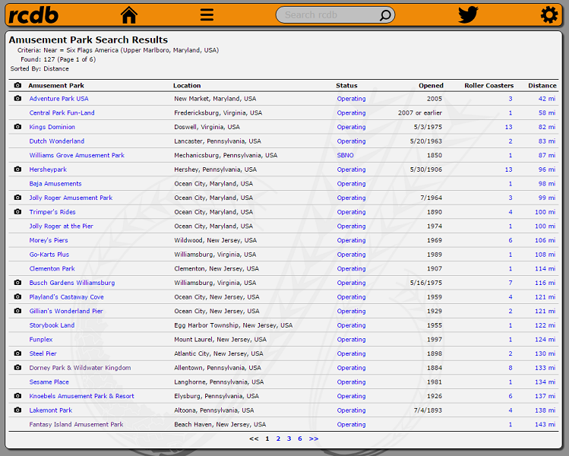The image size is (569, 456).
Task: Open Hersheypark link
Action: click(x=48, y=169)
